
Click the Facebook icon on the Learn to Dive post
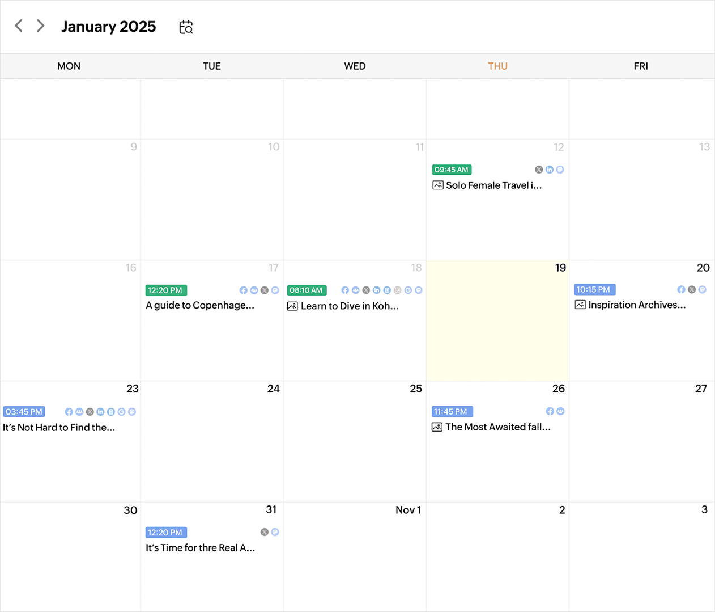click(345, 290)
